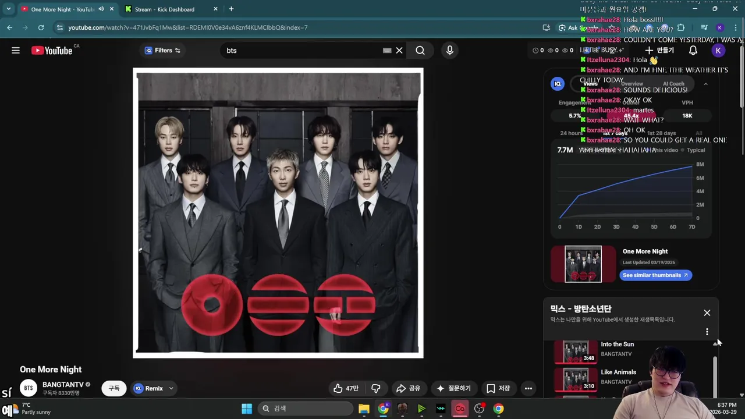
Task: Open the vidIQ Filters button
Action: 162,51
